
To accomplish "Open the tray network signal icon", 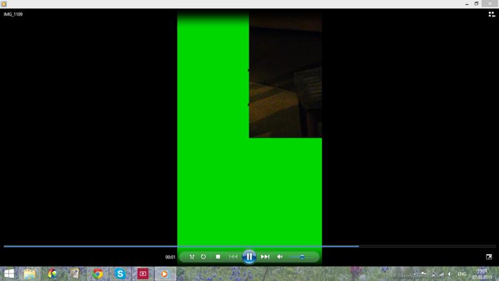I will coord(442,274).
